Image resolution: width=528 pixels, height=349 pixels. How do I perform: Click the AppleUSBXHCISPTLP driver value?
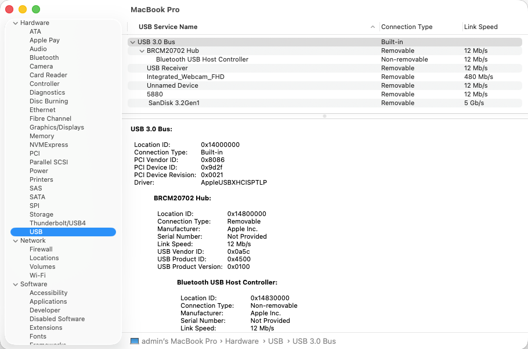[x=234, y=183]
